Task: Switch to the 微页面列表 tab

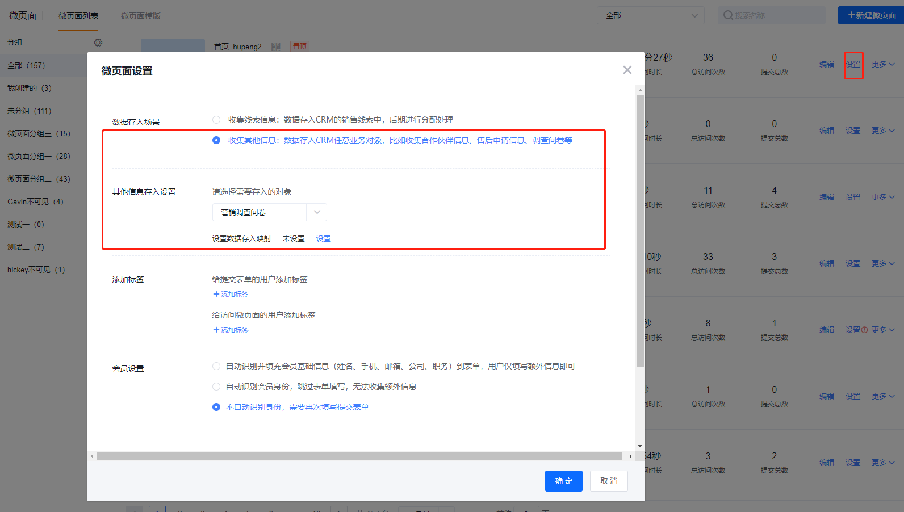Action: (x=78, y=16)
